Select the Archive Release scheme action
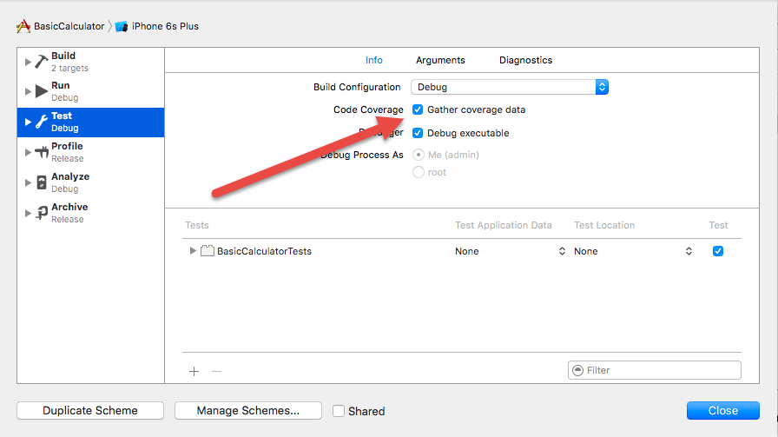Screen dimensions: 778x437 [x=91, y=213]
